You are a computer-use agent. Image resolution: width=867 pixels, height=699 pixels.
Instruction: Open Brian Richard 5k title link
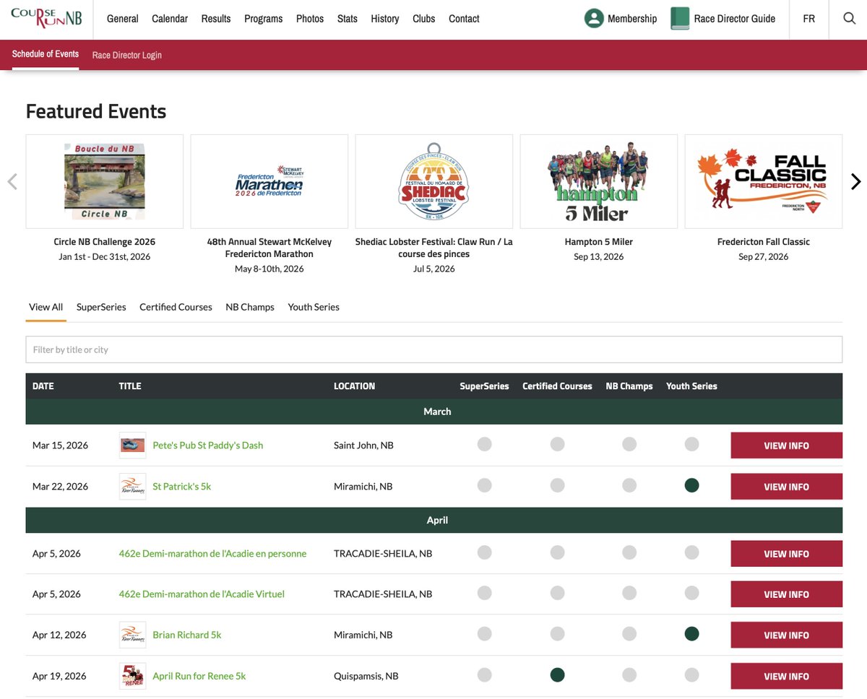[x=187, y=635]
